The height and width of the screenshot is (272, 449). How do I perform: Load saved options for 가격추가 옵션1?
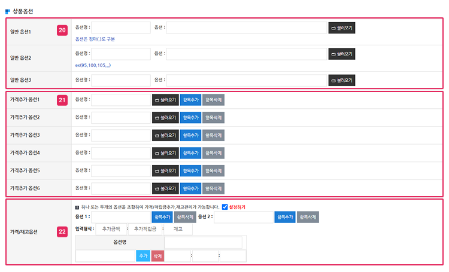click(x=165, y=100)
